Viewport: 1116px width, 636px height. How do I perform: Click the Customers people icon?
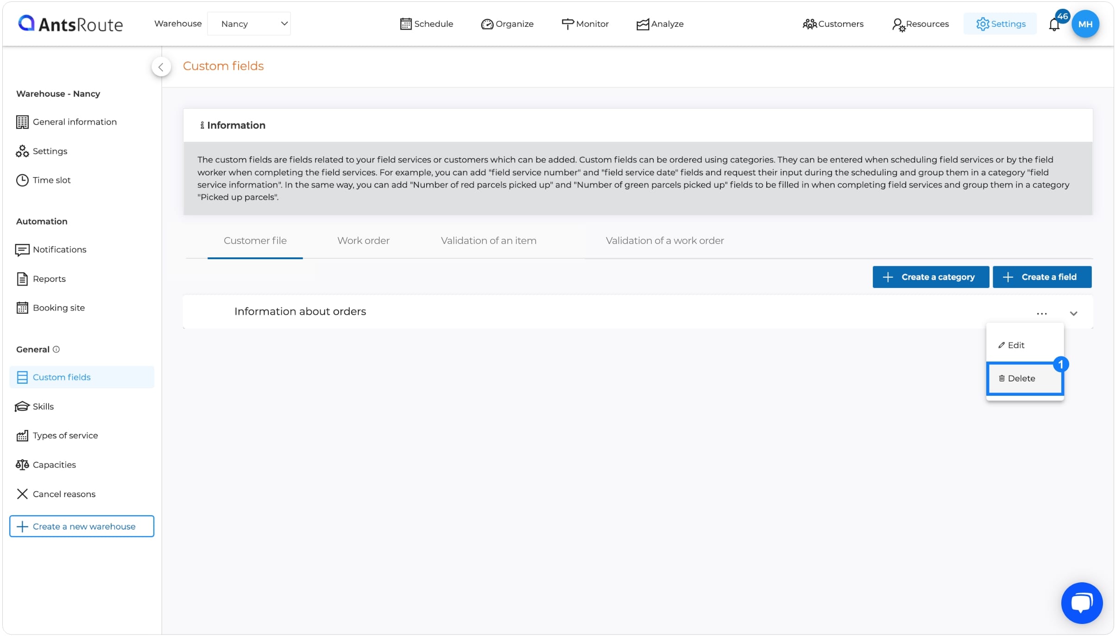click(809, 24)
